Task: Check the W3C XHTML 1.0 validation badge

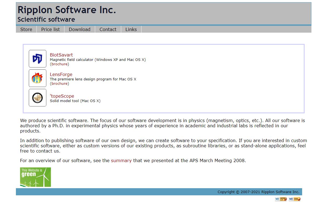Action: pos(281,199)
